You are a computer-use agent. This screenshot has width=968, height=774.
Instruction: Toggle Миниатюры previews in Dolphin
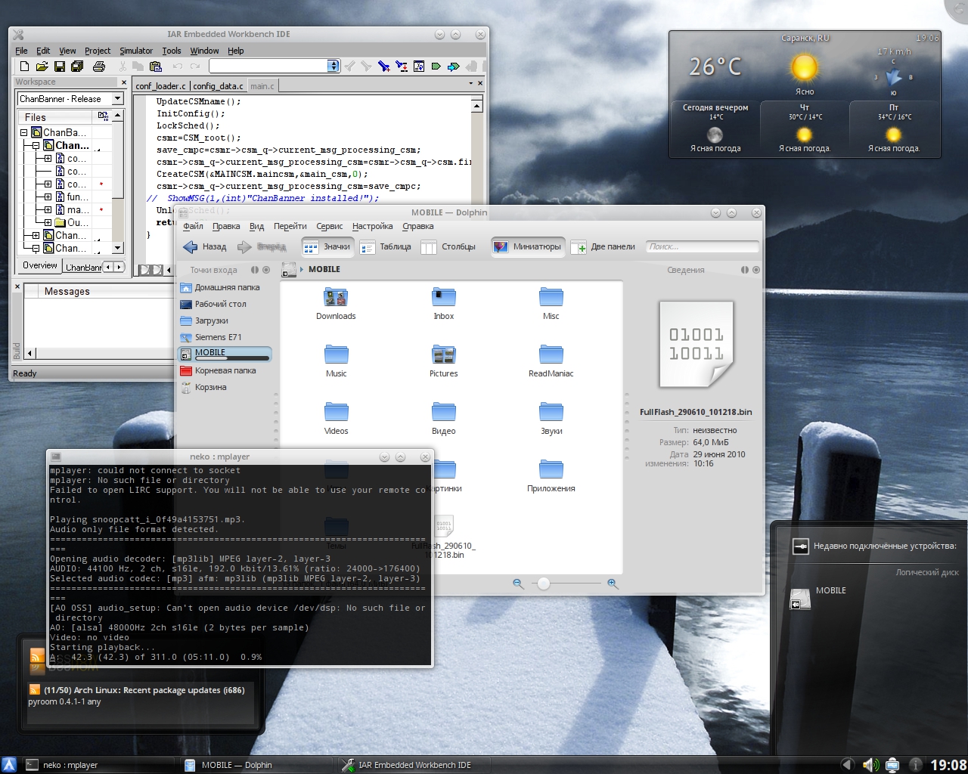pyautogui.click(x=528, y=246)
